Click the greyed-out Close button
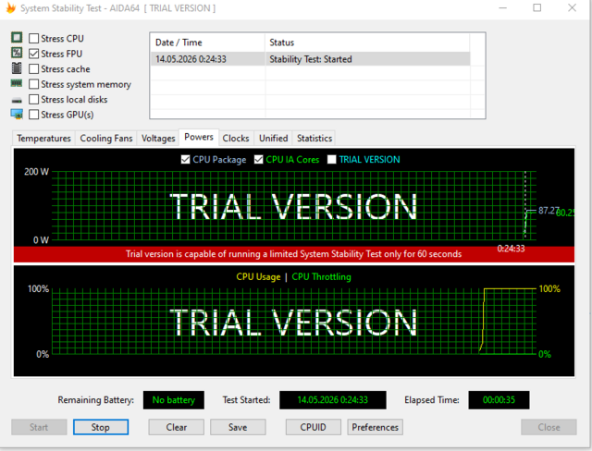 (x=549, y=427)
